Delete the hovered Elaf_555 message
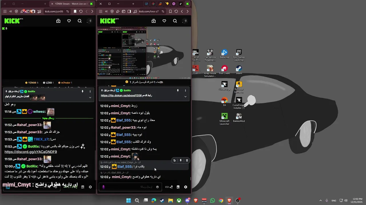366x205 pixels. (187, 160)
